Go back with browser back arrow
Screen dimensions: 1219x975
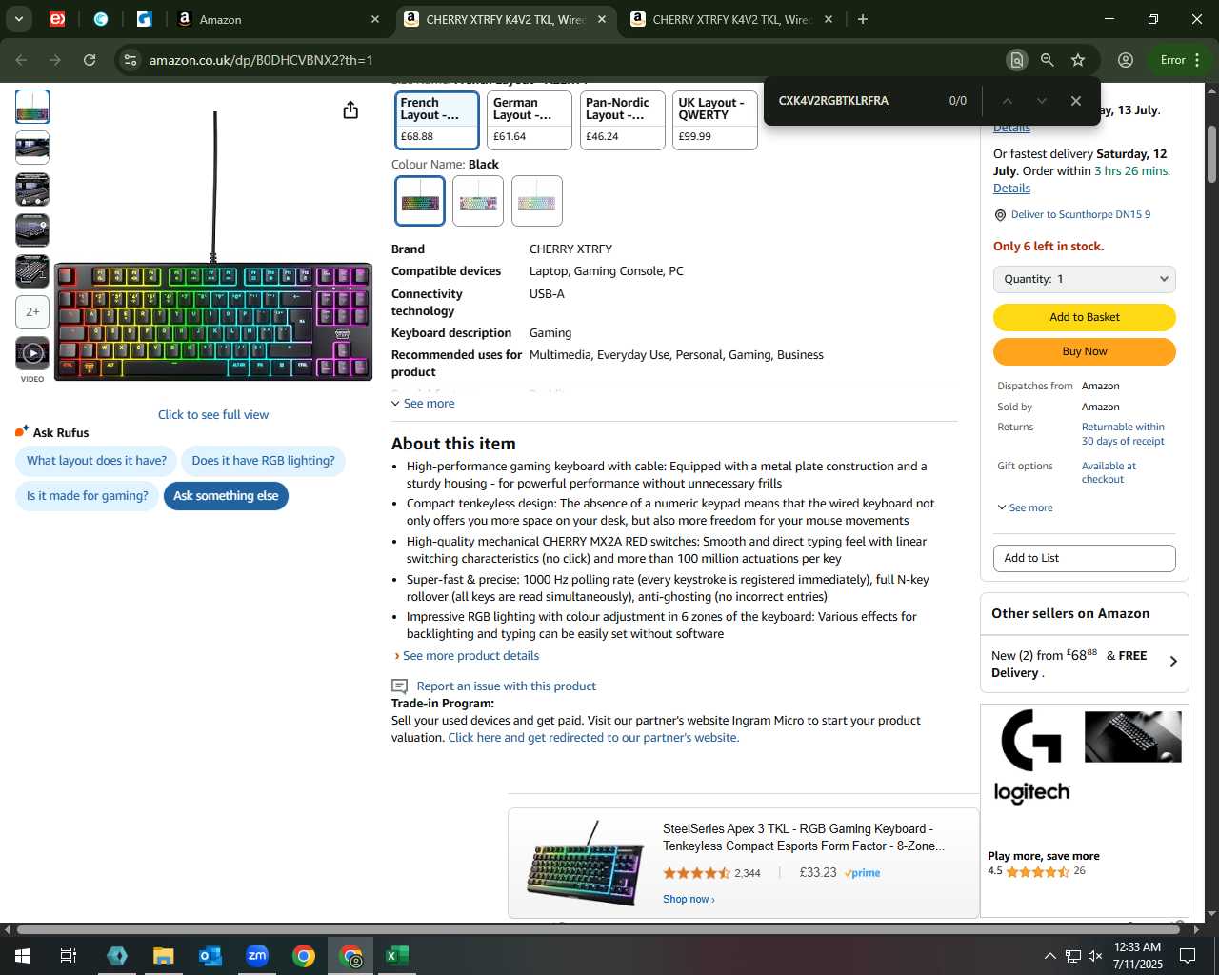21,60
